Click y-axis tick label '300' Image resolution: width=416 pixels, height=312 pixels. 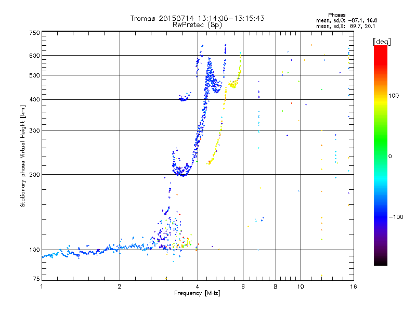(x=34, y=131)
